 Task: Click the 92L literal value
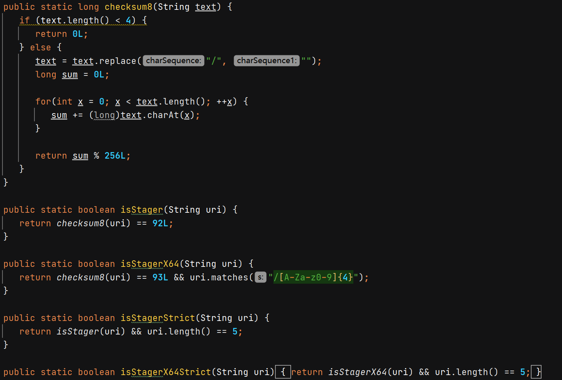point(160,223)
